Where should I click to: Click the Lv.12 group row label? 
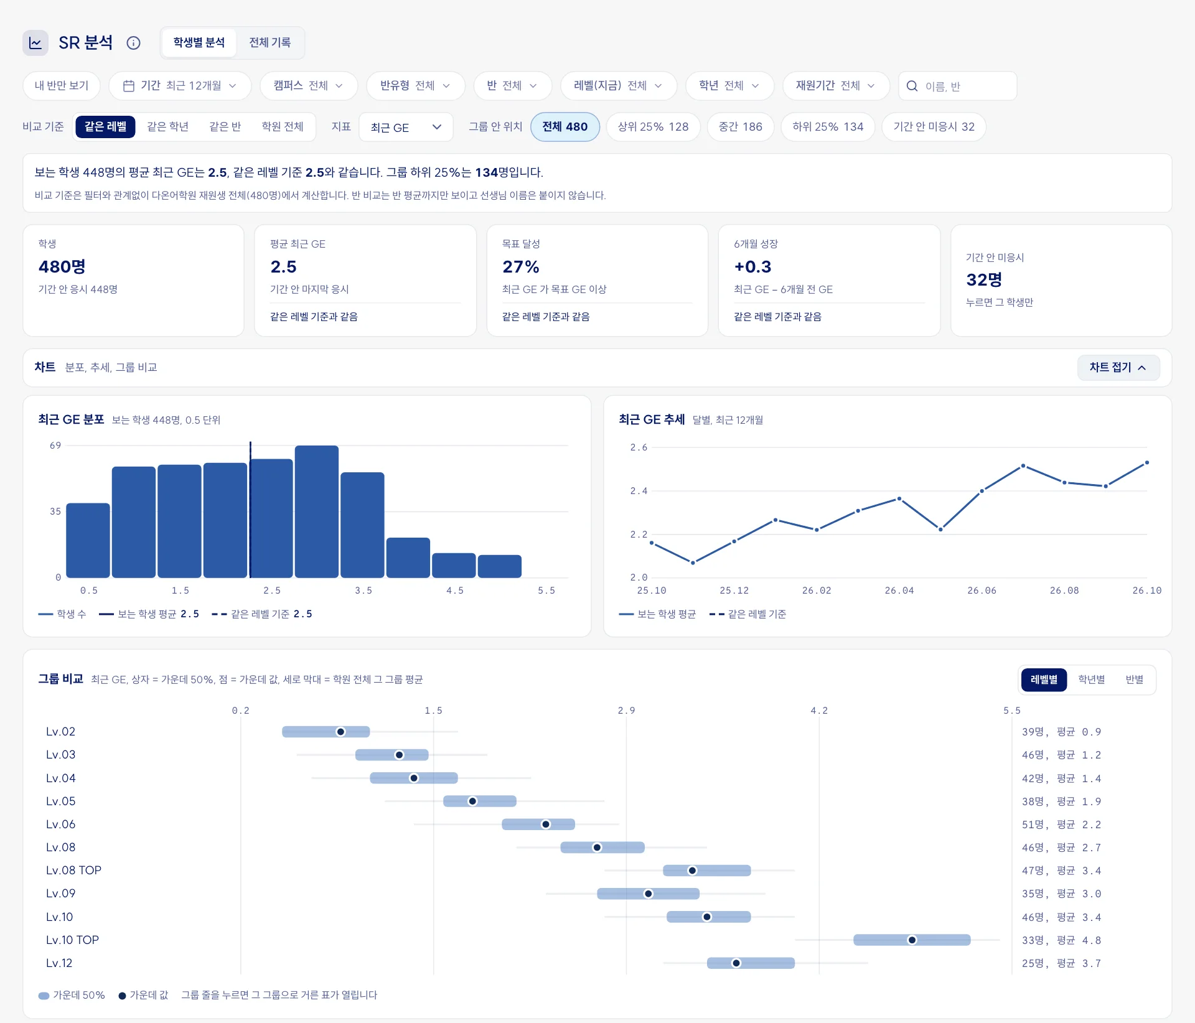pyautogui.click(x=59, y=963)
